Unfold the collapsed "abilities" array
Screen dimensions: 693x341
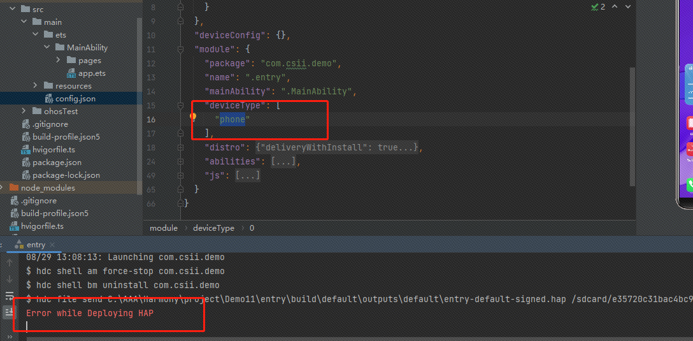(x=283, y=161)
